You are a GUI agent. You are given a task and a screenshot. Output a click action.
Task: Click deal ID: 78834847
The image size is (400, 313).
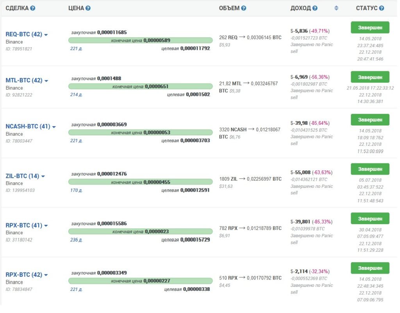pos(19,289)
